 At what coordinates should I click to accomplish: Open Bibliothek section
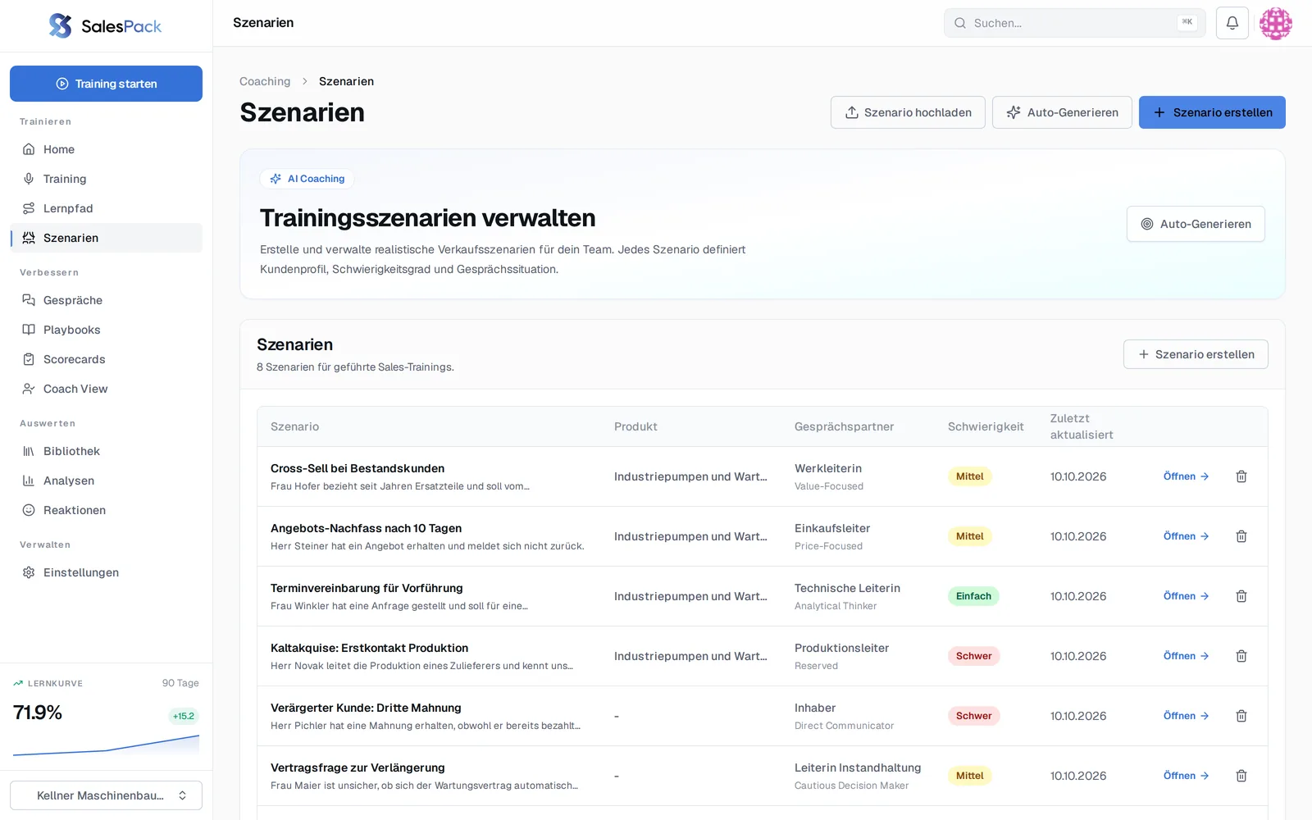coord(106,451)
